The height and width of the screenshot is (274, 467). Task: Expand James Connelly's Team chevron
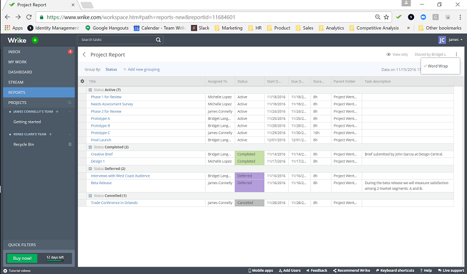(69, 112)
